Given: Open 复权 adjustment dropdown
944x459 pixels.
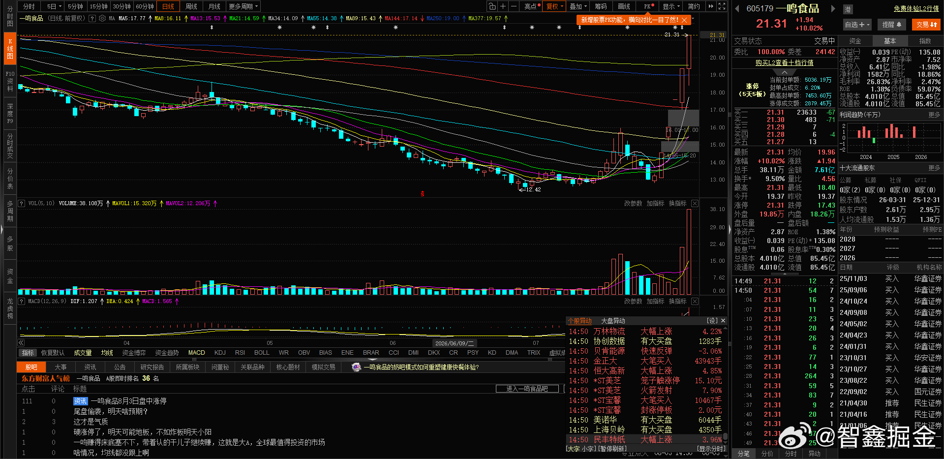Looking at the screenshot, I should click(555, 6).
